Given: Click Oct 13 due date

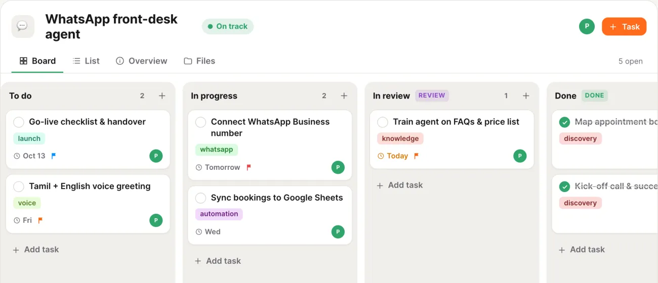Looking at the screenshot, I should [29, 156].
